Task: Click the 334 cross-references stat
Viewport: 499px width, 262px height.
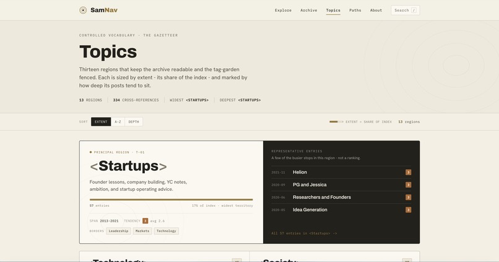Action: pos(136,100)
